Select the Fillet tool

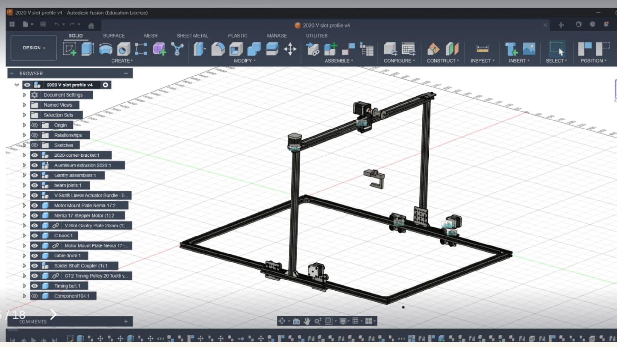[x=218, y=49]
